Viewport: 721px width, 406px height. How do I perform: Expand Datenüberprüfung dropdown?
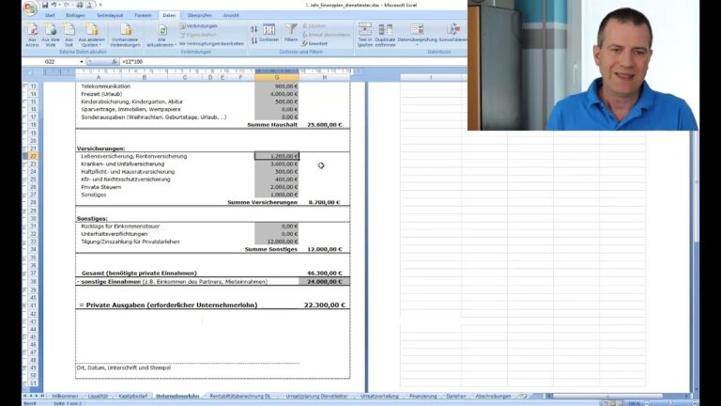(417, 44)
